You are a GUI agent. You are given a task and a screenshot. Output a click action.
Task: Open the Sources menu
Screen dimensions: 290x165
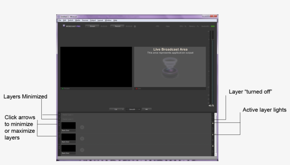pyautogui.click(x=85, y=20)
